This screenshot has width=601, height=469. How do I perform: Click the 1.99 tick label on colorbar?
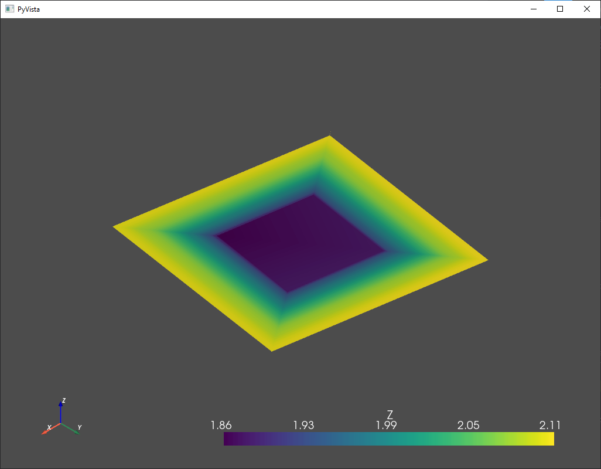386,424
